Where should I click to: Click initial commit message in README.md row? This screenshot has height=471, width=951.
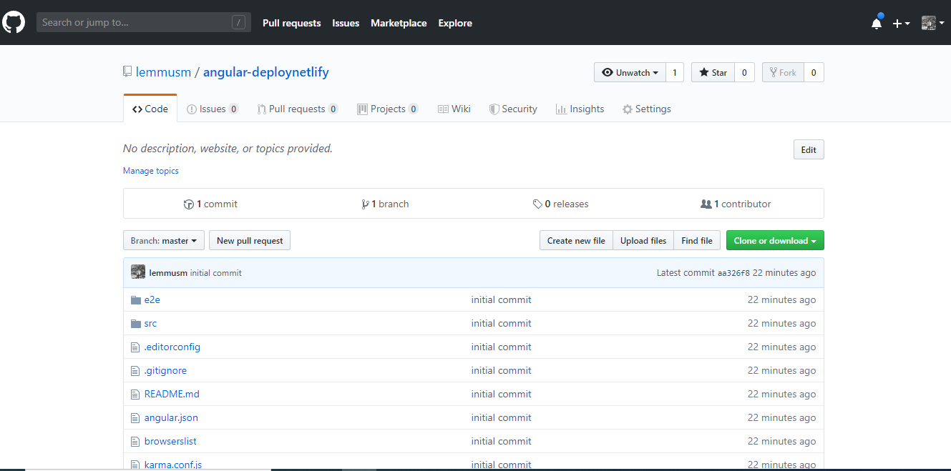tap(501, 394)
